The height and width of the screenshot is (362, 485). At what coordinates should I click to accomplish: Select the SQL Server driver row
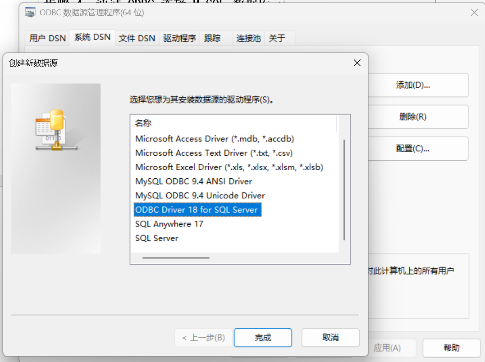[x=157, y=238]
